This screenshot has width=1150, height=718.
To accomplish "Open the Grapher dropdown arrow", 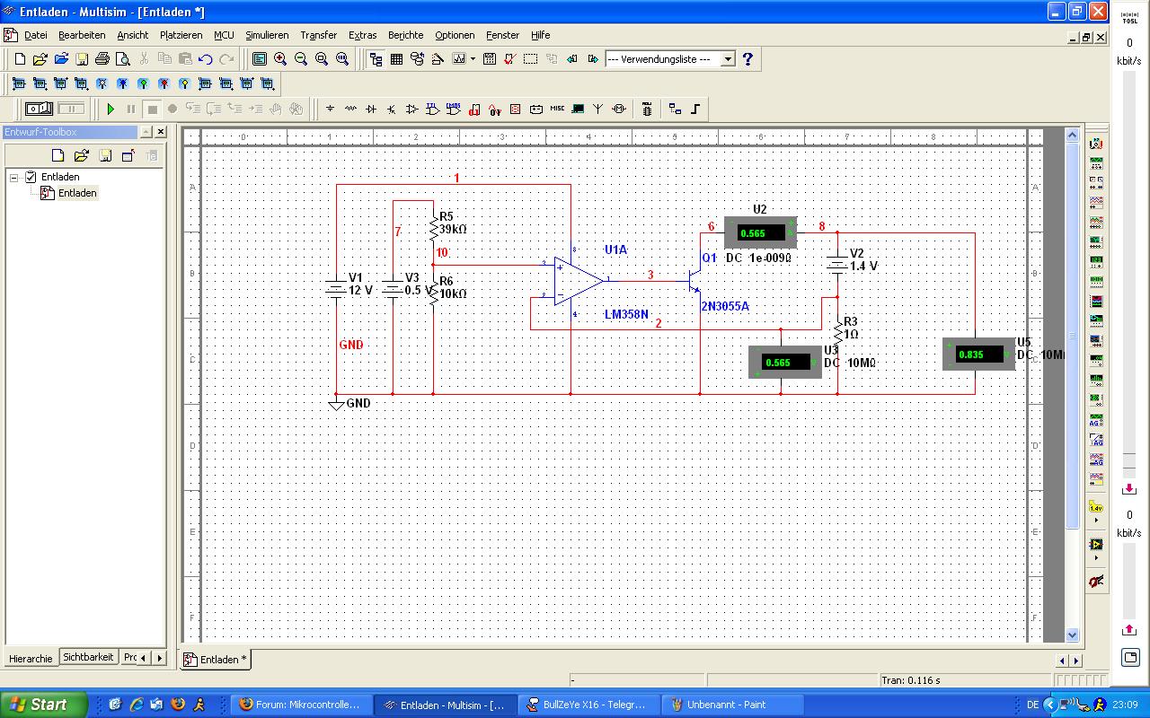I will point(473,59).
